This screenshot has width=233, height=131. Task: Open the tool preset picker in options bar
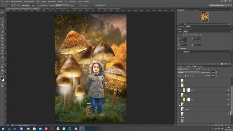[4, 5]
